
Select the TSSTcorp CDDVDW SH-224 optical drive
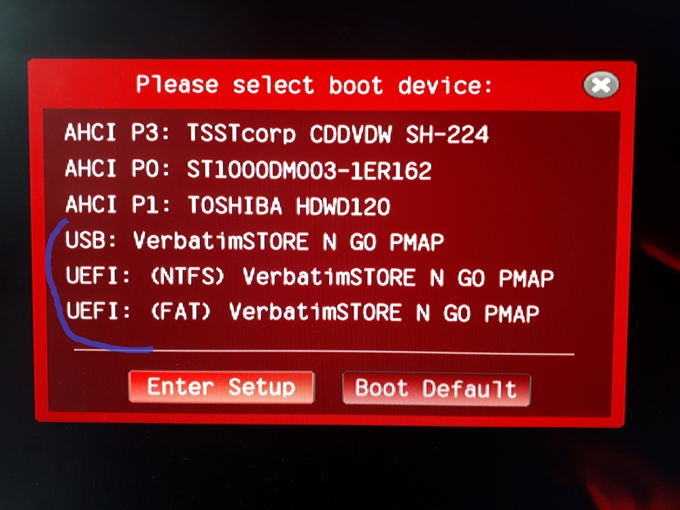coord(277,133)
